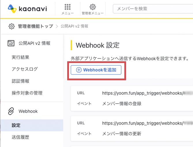The image size is (193, 147).
Task: Click the gear icon beside 管理者機能トップ
Action: coord(12,26)
